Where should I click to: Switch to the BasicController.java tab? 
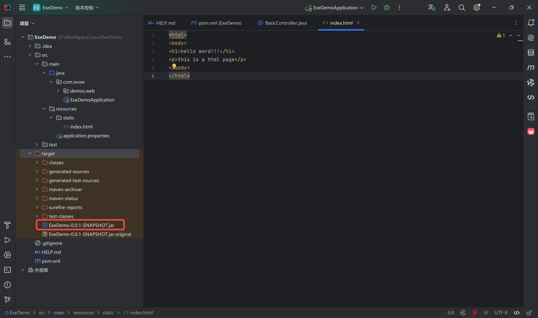(282, 23)
